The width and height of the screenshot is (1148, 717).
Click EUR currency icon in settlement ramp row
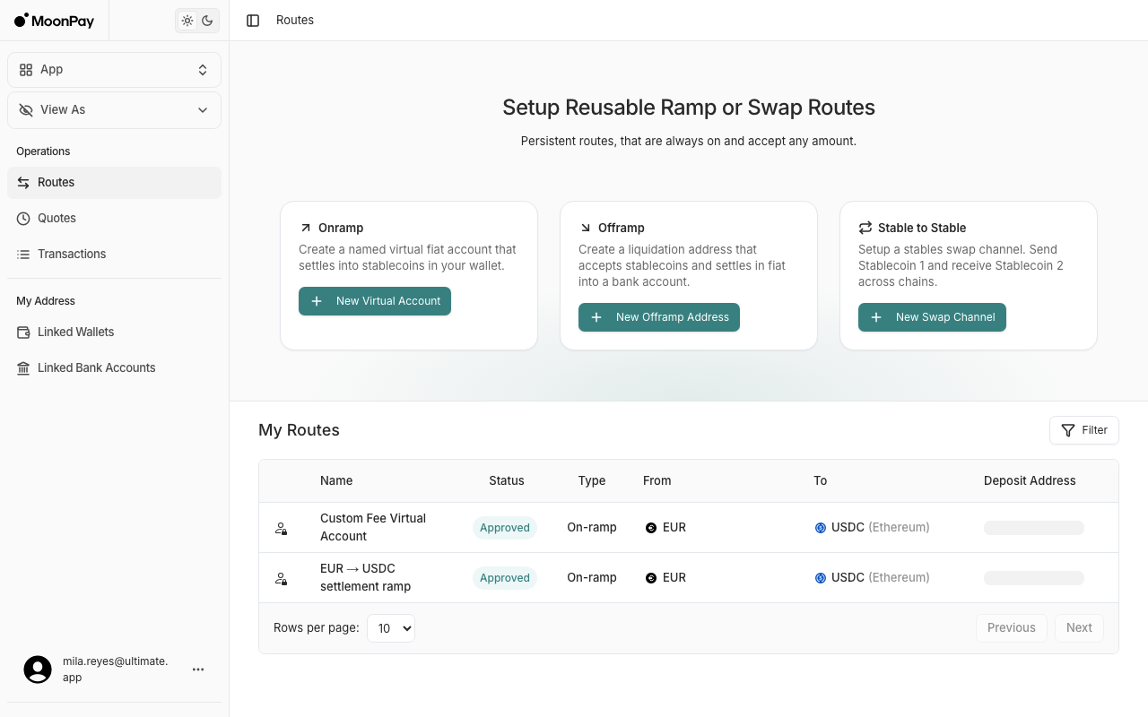(x=651, y=578)
